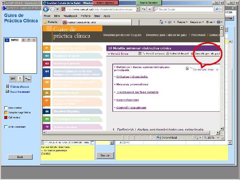Click the GPC button under MPOC panel

point(13,79)
